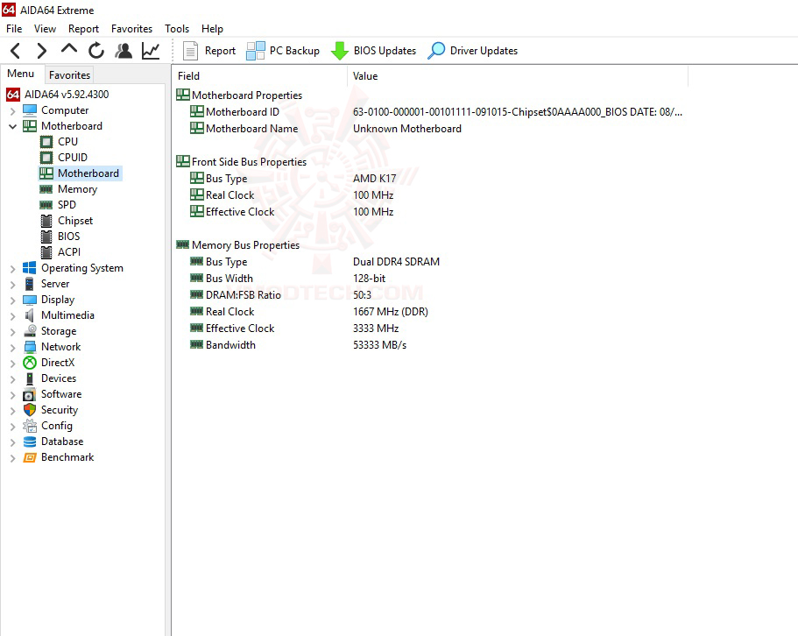Click the Driver Updates magnifier icon

tap(436, 51)
